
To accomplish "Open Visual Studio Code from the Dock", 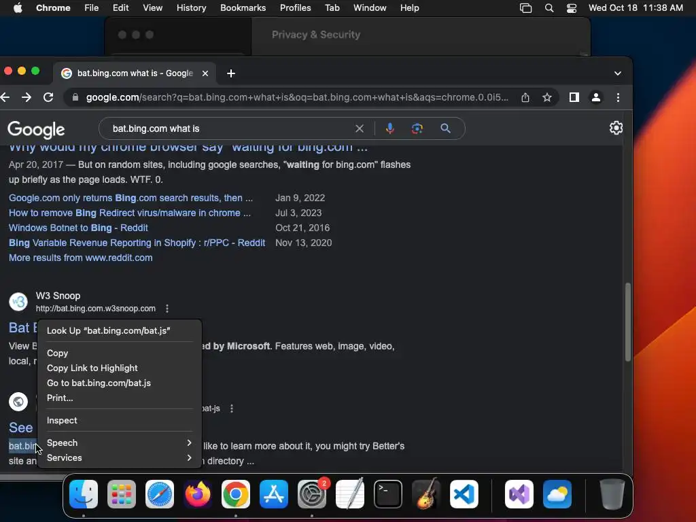I will point(464,494).
